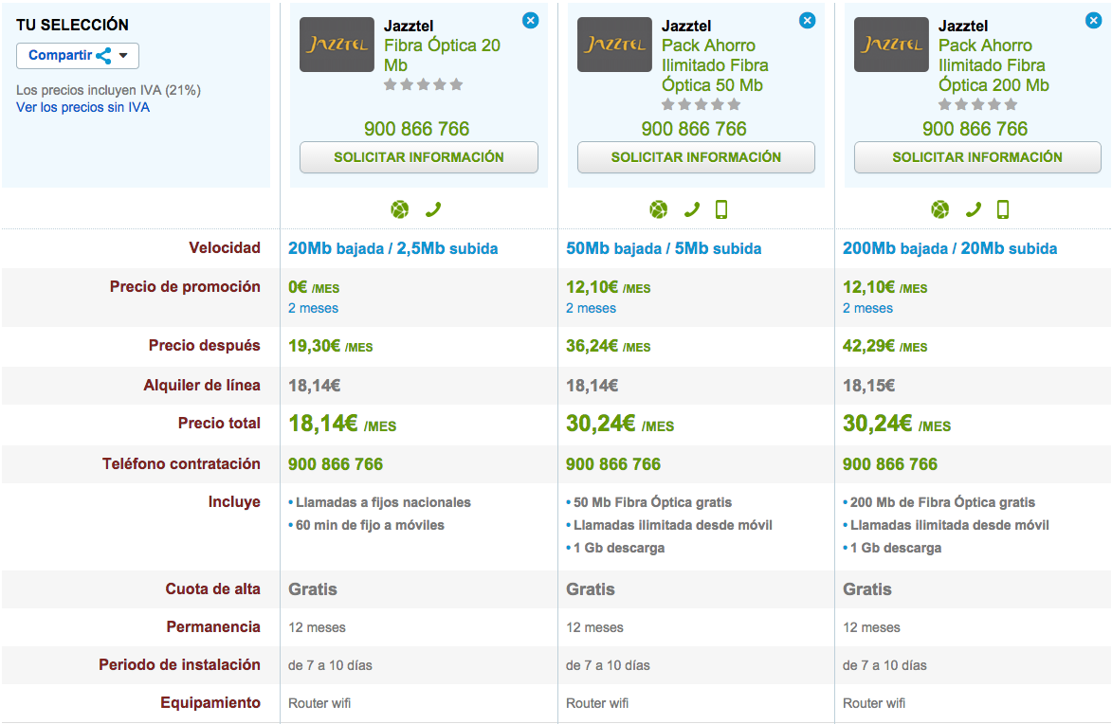Click the 30,24€ /MES total of the 200 Mb pack

[x=897, y=424]
